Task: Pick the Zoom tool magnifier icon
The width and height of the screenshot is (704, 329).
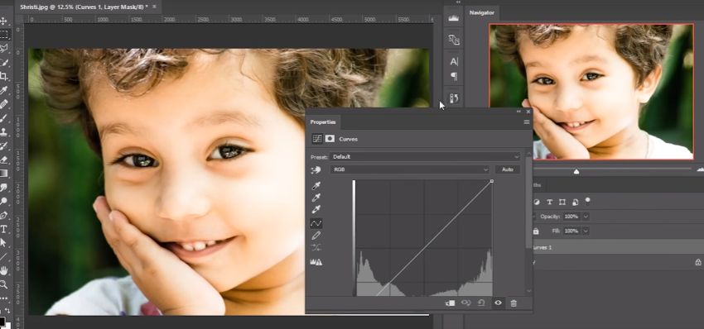Action: tap(3, 284)
